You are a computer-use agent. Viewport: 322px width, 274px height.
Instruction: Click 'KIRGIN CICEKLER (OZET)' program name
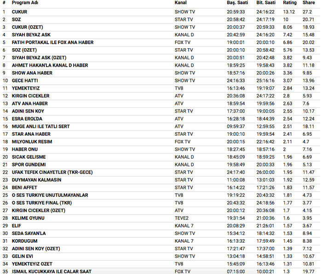[38, 211]
